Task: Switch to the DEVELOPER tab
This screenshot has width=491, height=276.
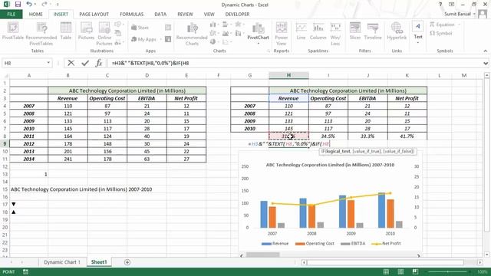Action: point(237,15)
